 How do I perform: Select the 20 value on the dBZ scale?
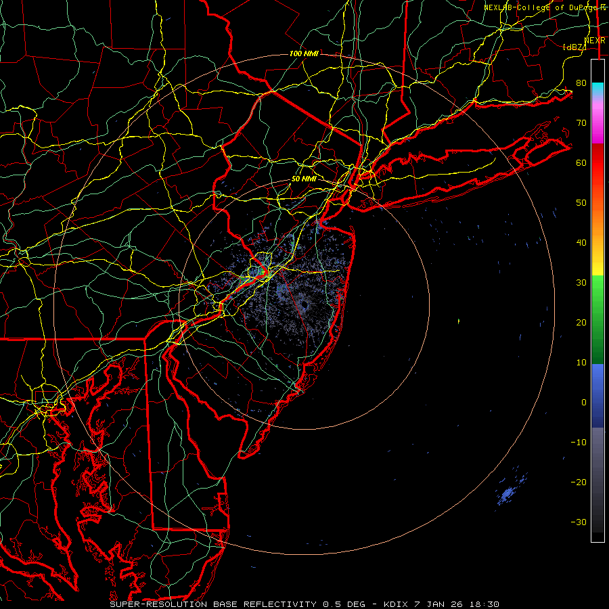point(581,322)
